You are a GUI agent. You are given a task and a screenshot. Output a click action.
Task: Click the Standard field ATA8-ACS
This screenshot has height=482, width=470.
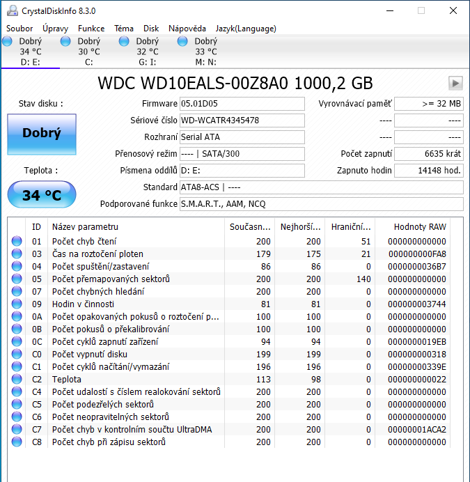tap(322, 187)
